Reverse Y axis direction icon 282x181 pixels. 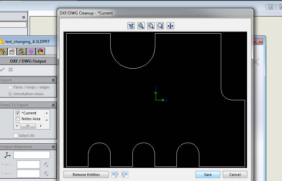point(46,174)
